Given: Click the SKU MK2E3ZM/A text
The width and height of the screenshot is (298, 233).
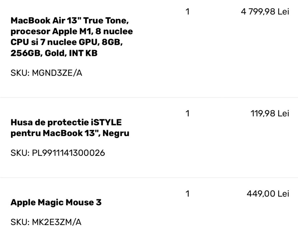Looking at the screenshot, I should (46, 222).
